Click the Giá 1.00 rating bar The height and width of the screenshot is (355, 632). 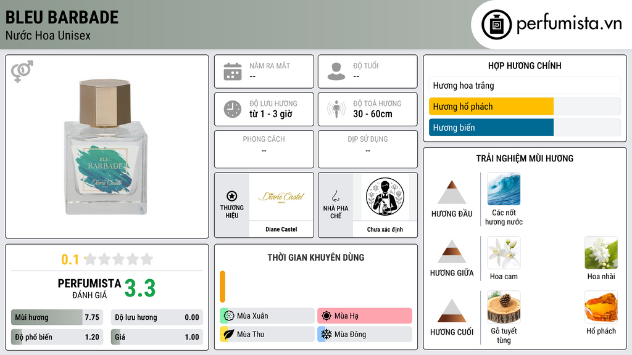click(x=157, y=337)
